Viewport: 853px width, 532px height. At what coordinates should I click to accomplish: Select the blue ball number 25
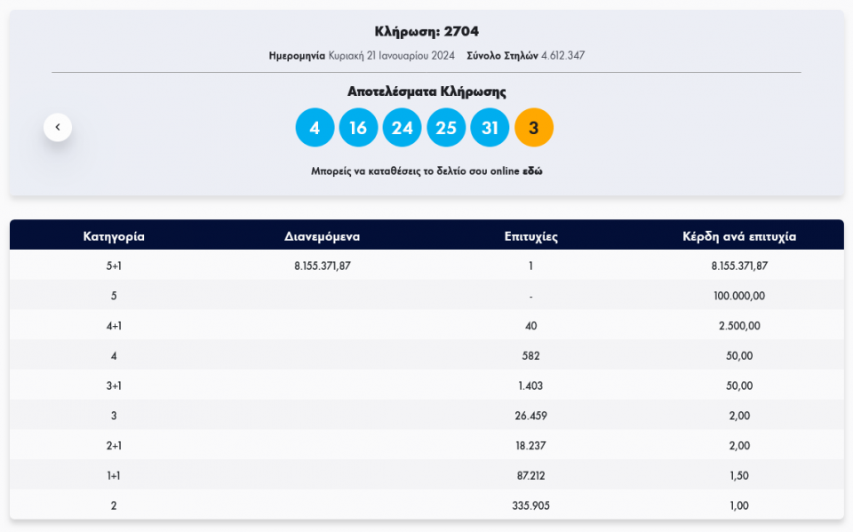pos(446,128)
